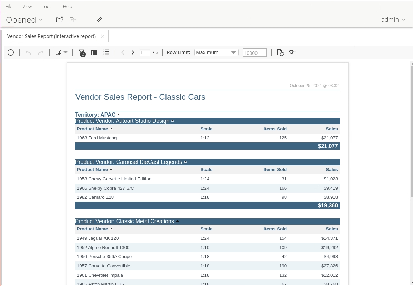Image resolution: width=413 pixels, height=286 pixels.
Task: Open the new file dropdown icon
Action: [x=72, y=20]
